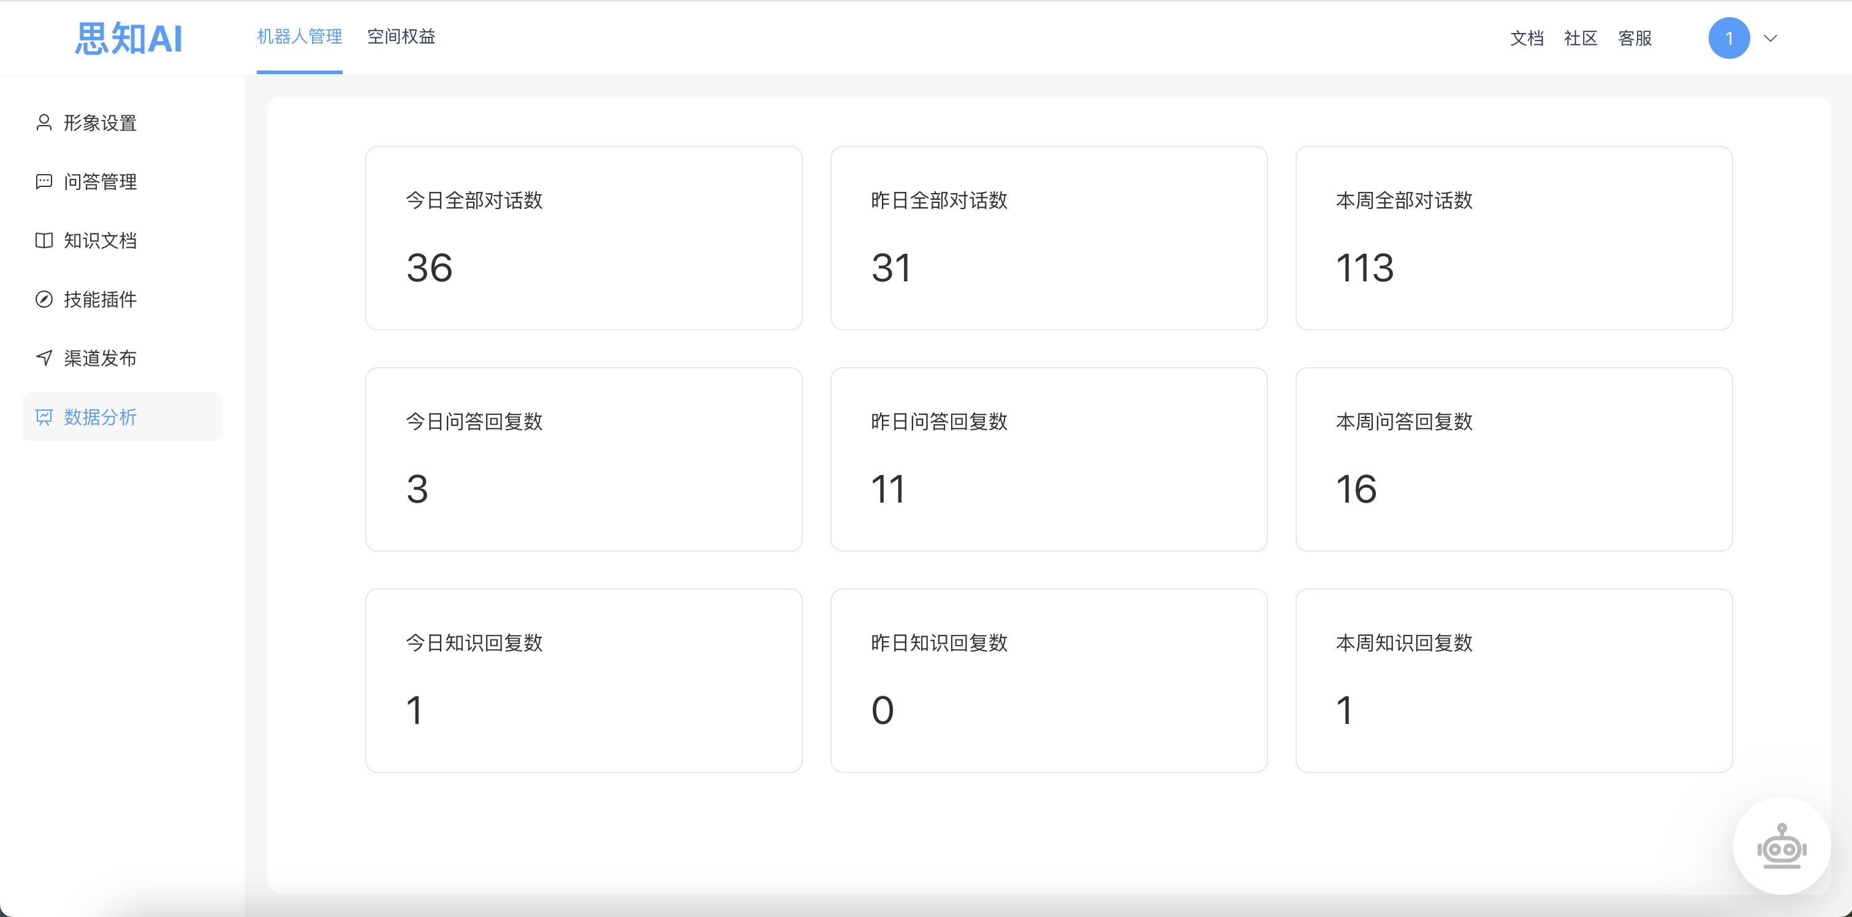The width and height of the screenshot is (1852, 917).
Task: Click the blue user avatar circle
Action: (1729, 38)
